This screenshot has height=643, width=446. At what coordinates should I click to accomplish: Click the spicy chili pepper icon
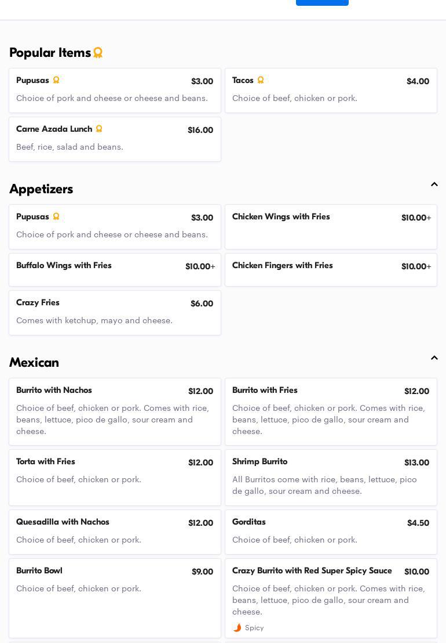[x=237, y=628]
